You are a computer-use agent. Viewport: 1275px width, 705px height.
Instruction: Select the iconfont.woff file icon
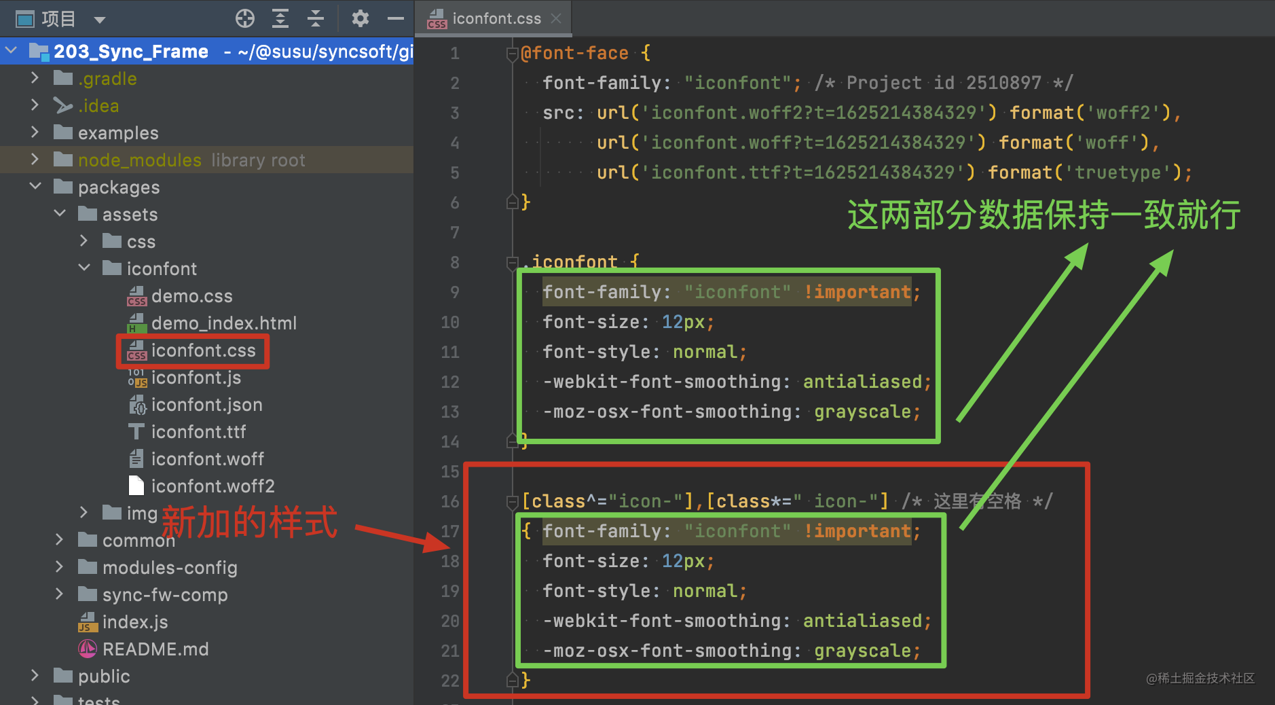(x=136, y=459)
